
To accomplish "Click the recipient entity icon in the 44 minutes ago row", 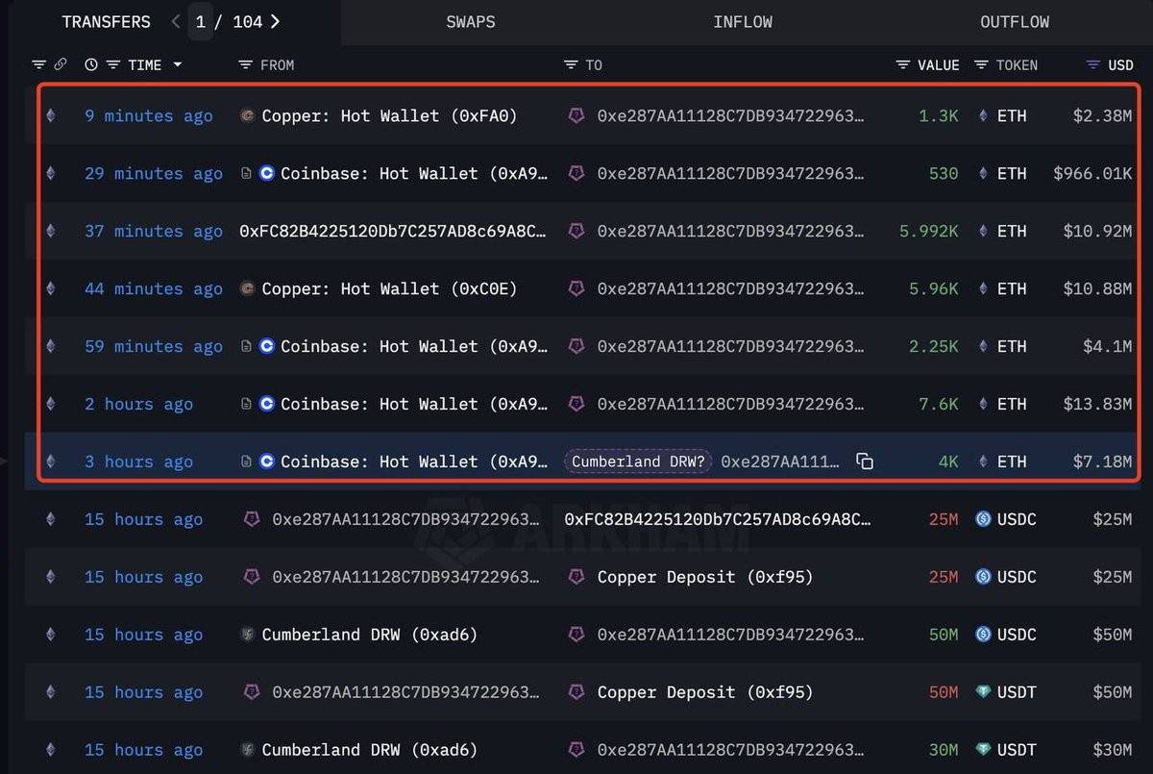I will (576, 288).
